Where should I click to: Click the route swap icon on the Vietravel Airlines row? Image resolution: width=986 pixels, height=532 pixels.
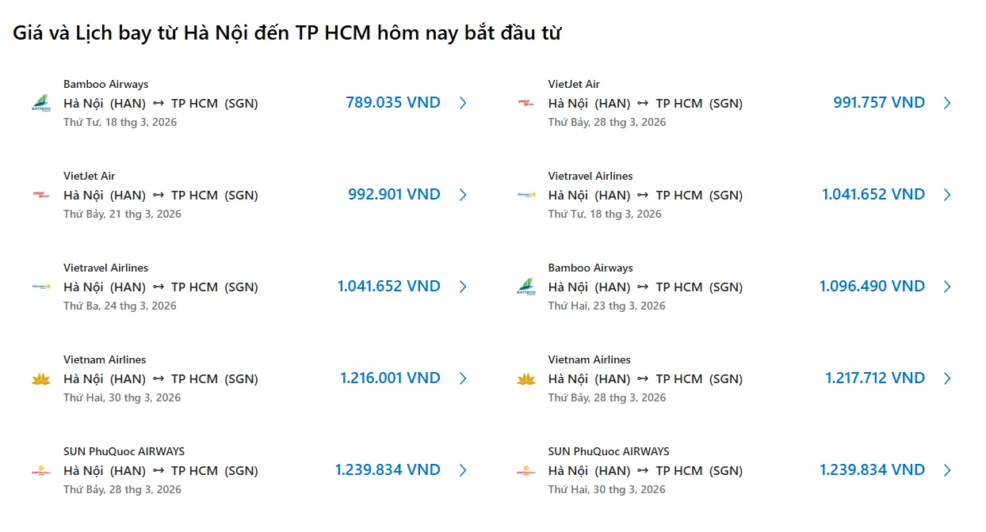pyautogui.click(x=159, y=287)
